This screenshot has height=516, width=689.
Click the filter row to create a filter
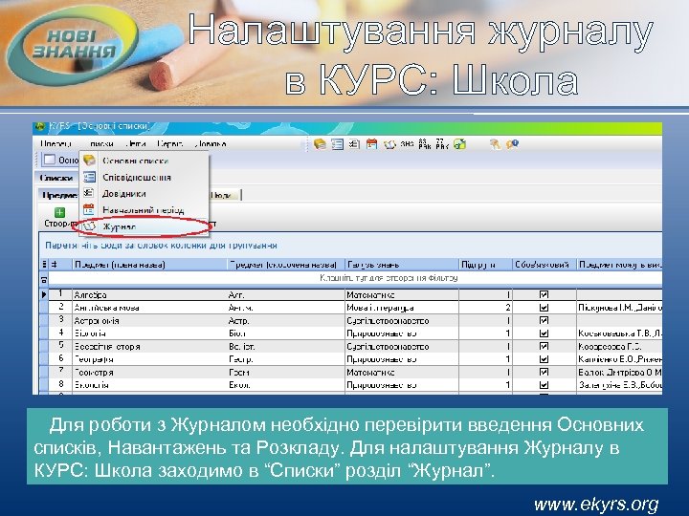click(355, 278)
